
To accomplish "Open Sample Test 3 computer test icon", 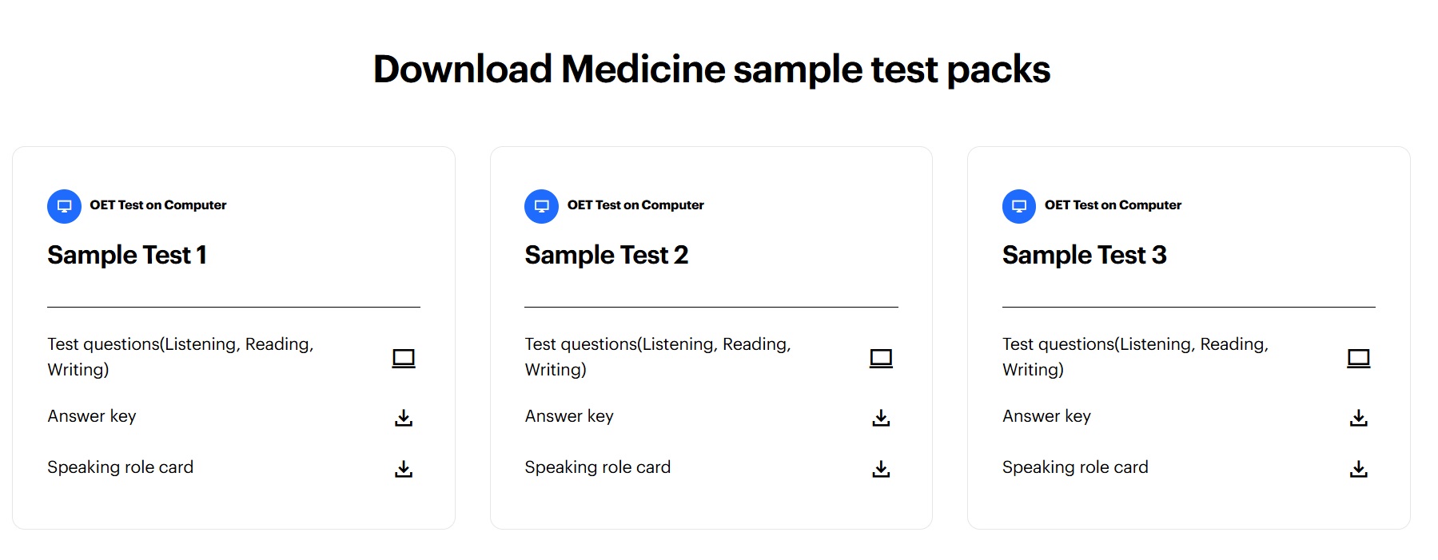I will [x=1359, y=358].
